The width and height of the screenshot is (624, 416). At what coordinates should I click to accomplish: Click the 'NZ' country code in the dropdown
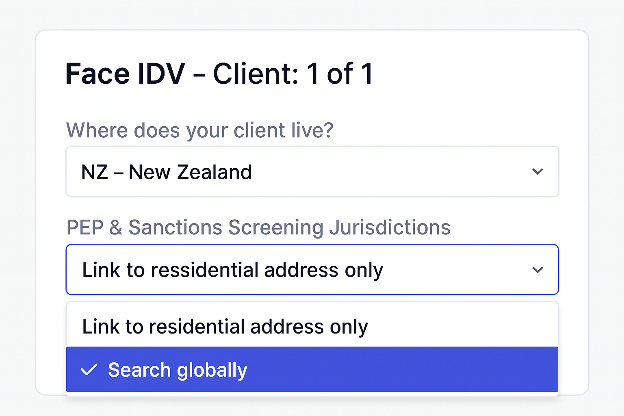tap(95, 172)
